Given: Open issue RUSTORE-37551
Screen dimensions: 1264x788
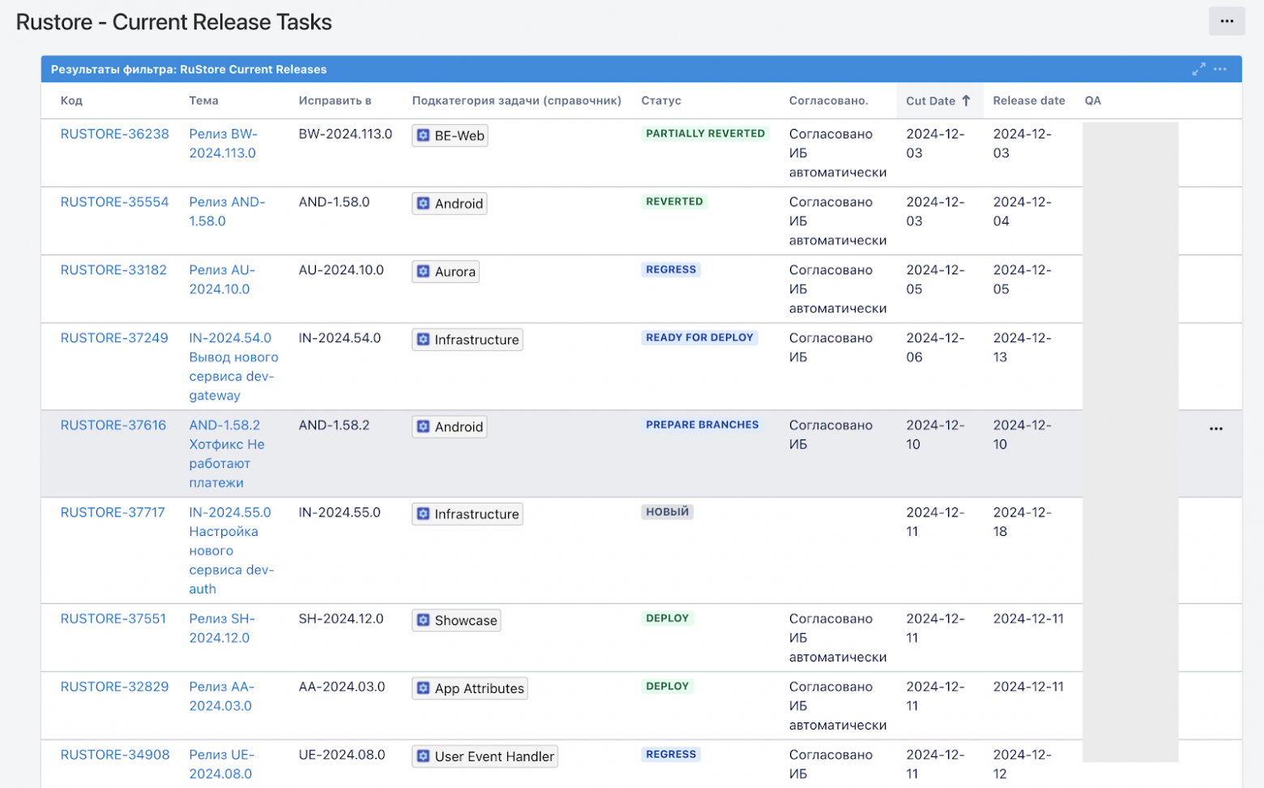Looking at the screenshot, I should coord(113,619).
